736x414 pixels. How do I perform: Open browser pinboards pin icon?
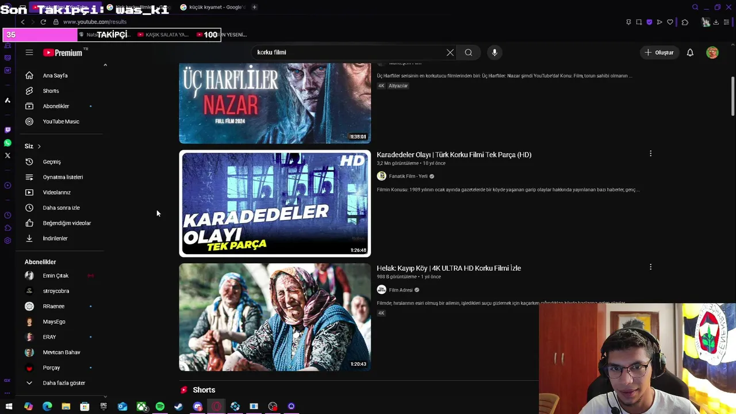[x=628, y=22]
